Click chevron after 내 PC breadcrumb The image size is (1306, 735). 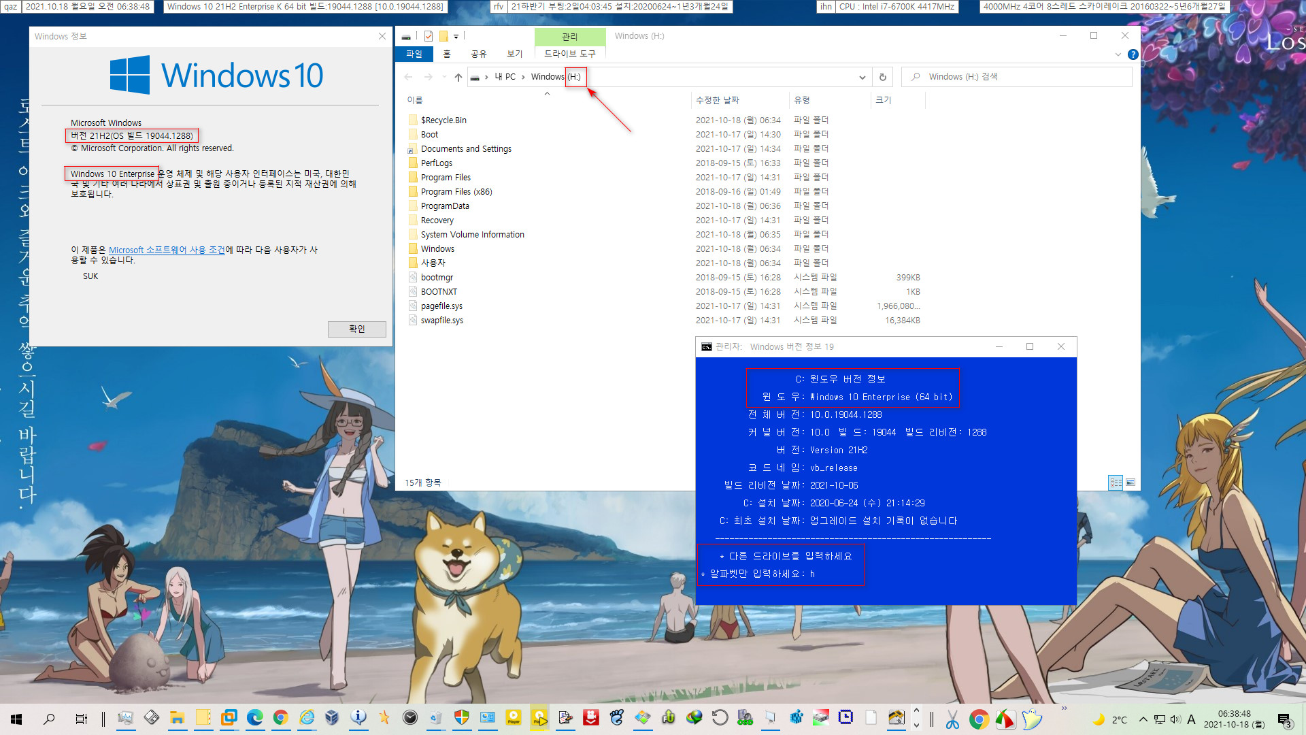(523, 77)
